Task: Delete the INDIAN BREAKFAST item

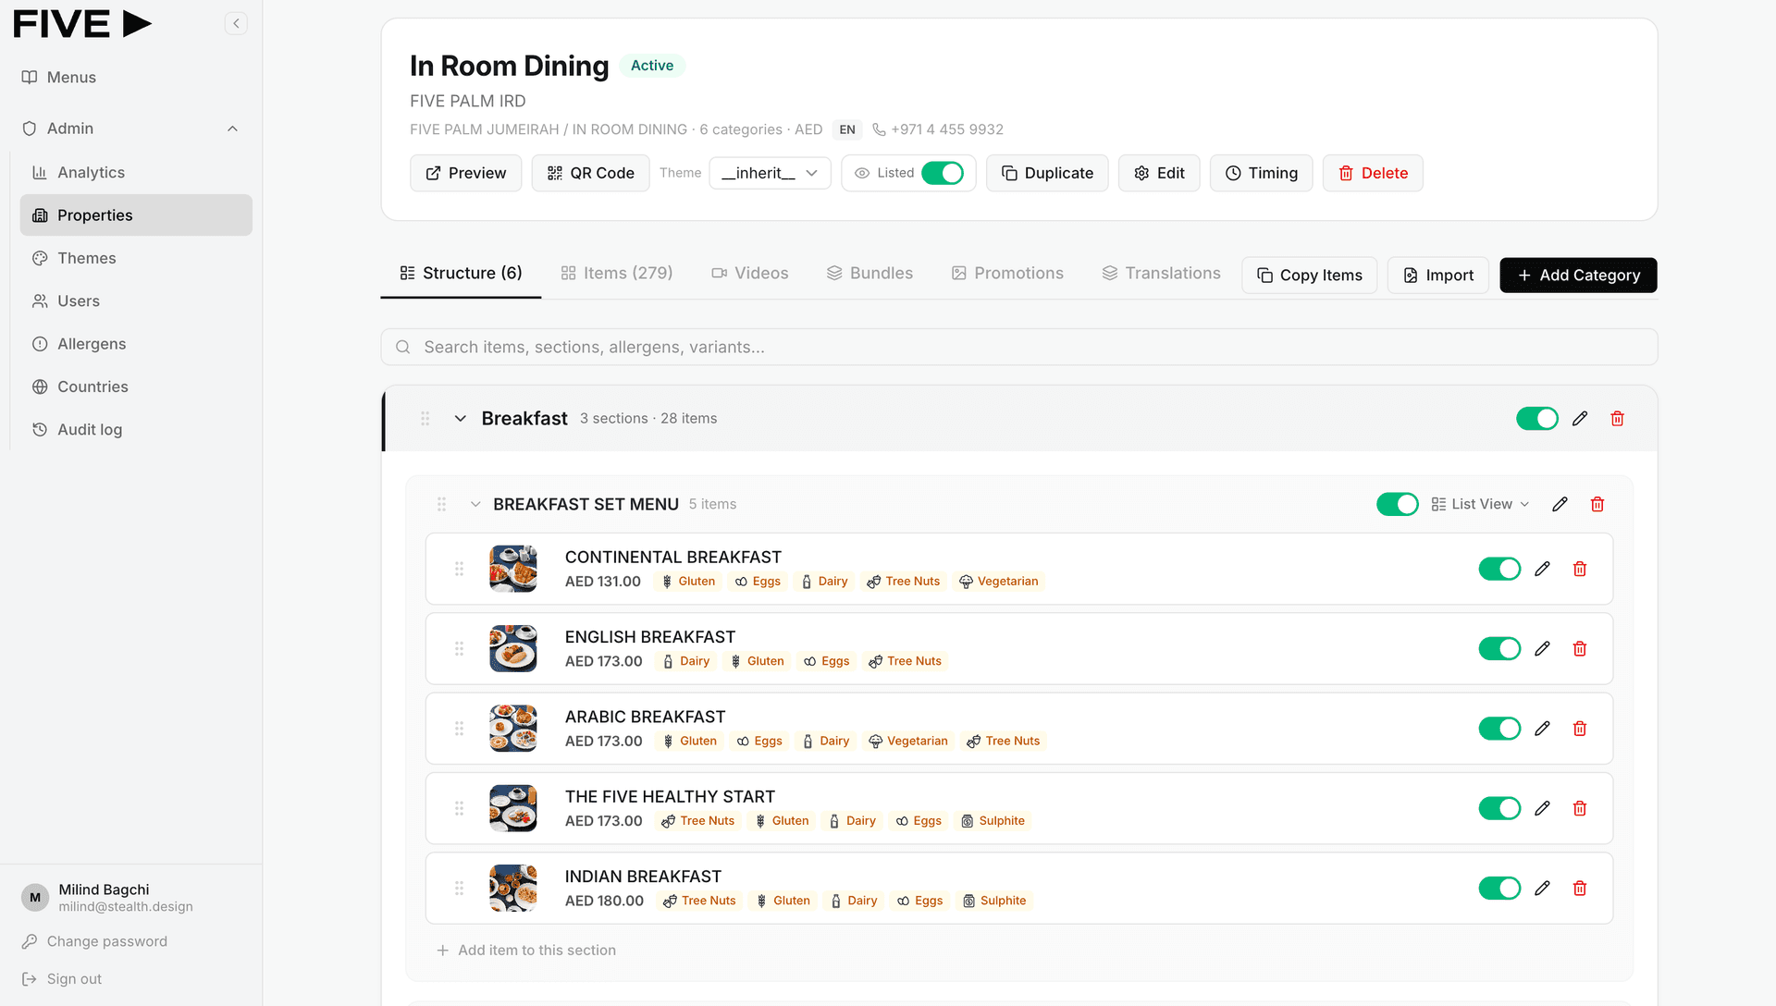Action: [1580, 889]
